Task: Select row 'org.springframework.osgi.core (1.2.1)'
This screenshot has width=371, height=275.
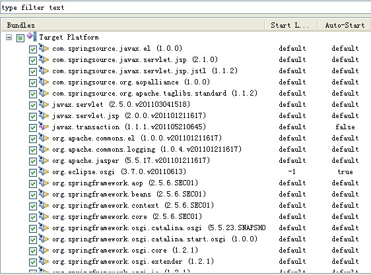Action: [x=125, y=251]
